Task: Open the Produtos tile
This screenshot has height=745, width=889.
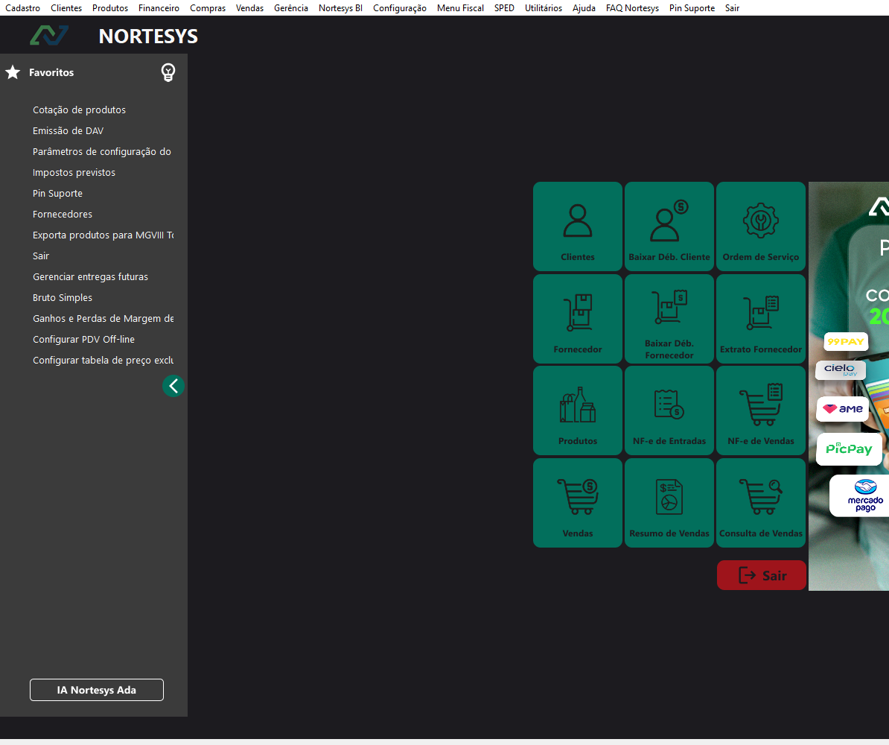Action: tap(577, 410)
